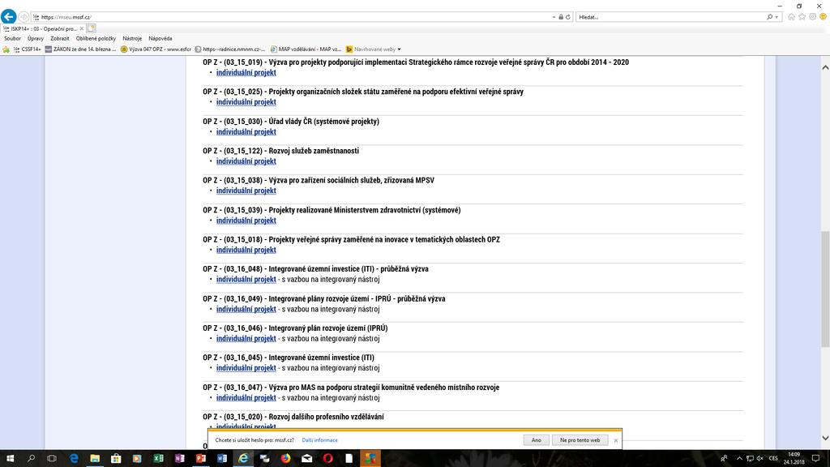The width and height of the screenshot is (830, 467).
Task: Open the Tools gear icon in IE
Action: click(812, 17)
